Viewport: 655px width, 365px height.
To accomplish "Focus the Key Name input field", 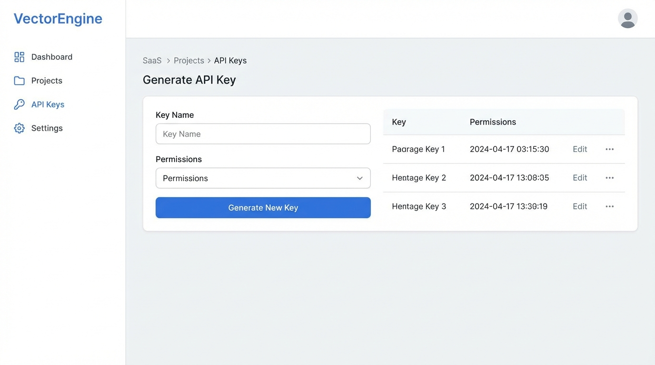I will [x=263, y=134].
